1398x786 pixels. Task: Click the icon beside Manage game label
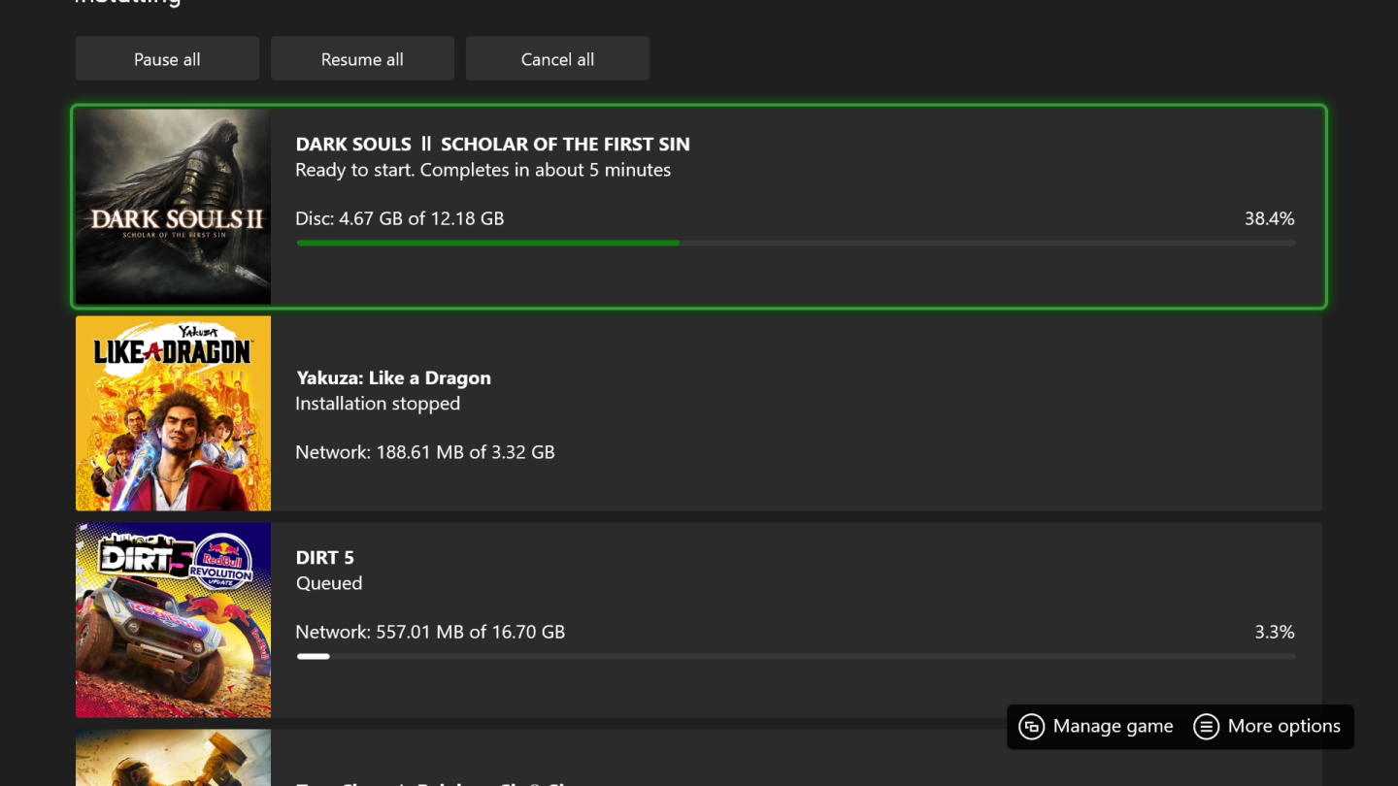pyautogui.click(x=1033, y=726)
